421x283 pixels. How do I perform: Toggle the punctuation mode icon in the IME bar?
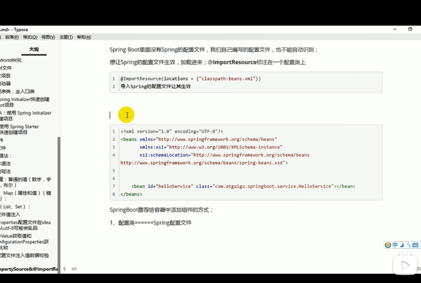[x=408, y=245]
